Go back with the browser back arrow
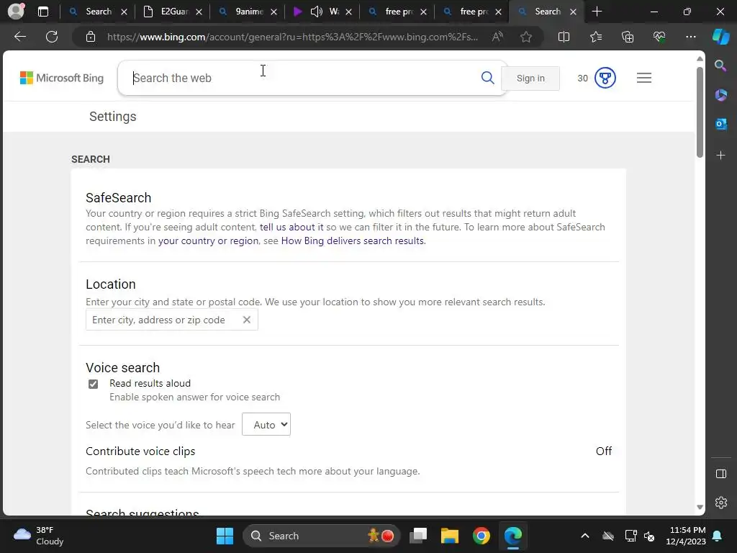 click(20, 37)
